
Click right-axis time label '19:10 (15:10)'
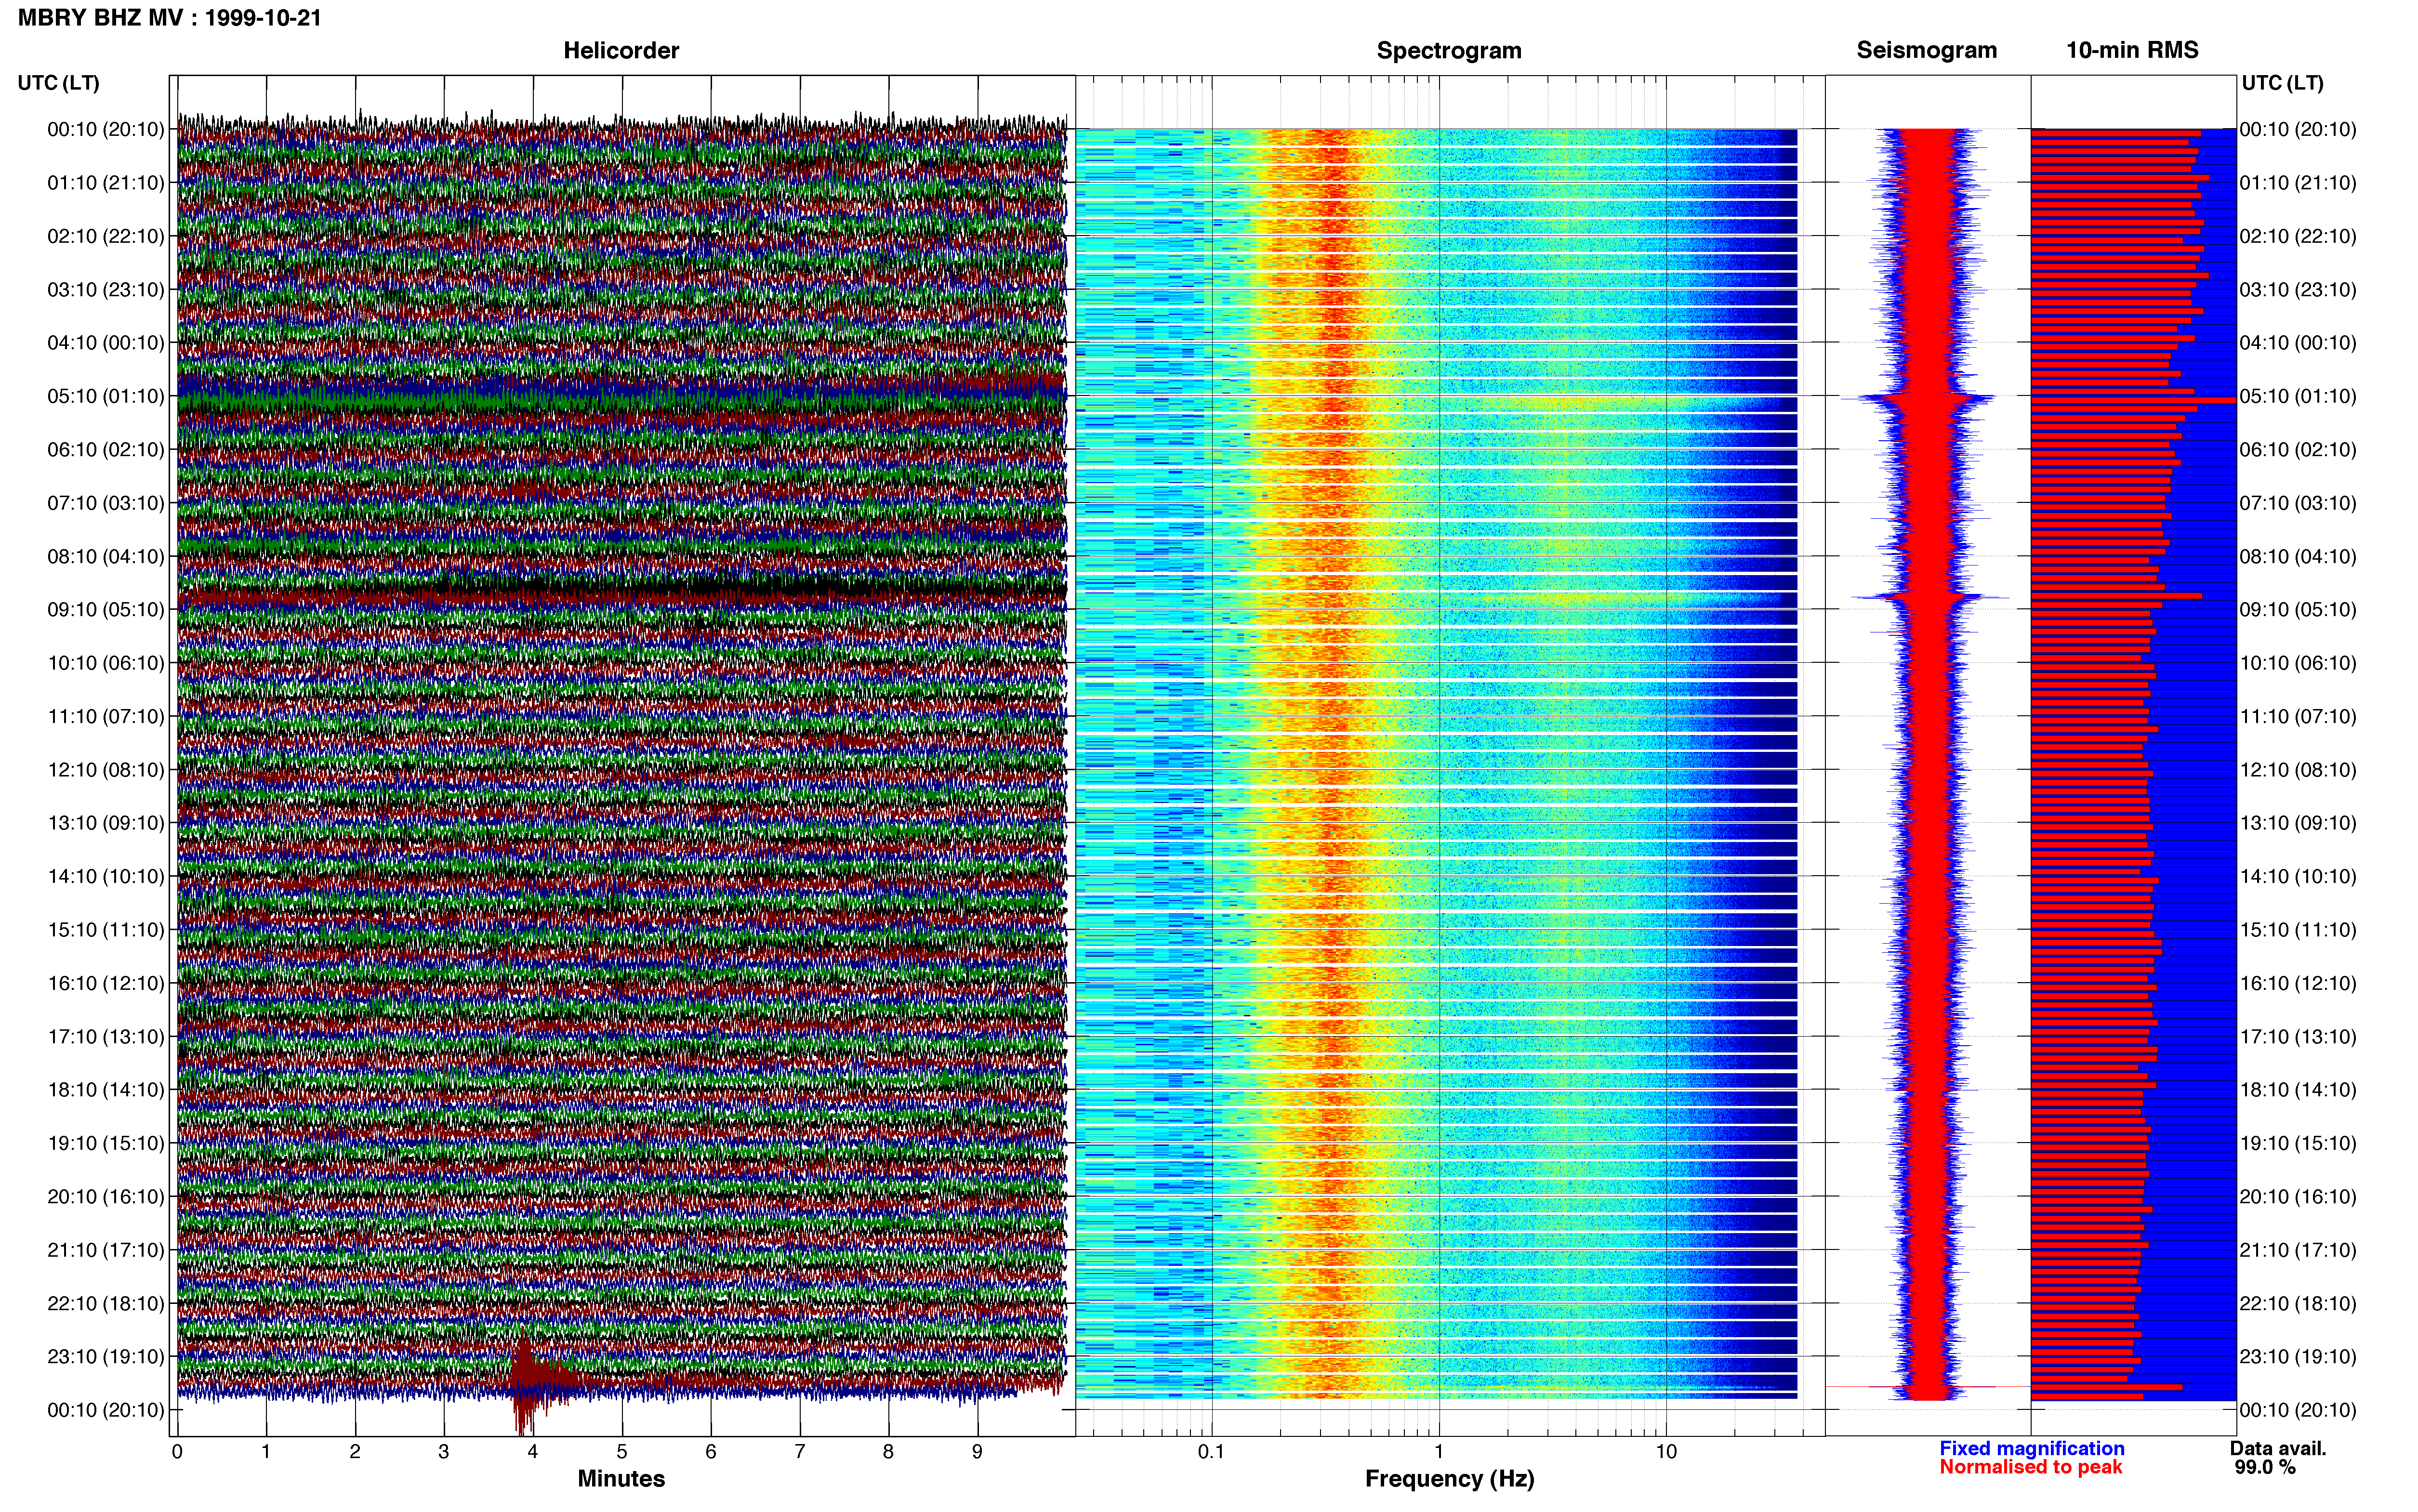point(2298,1143)
